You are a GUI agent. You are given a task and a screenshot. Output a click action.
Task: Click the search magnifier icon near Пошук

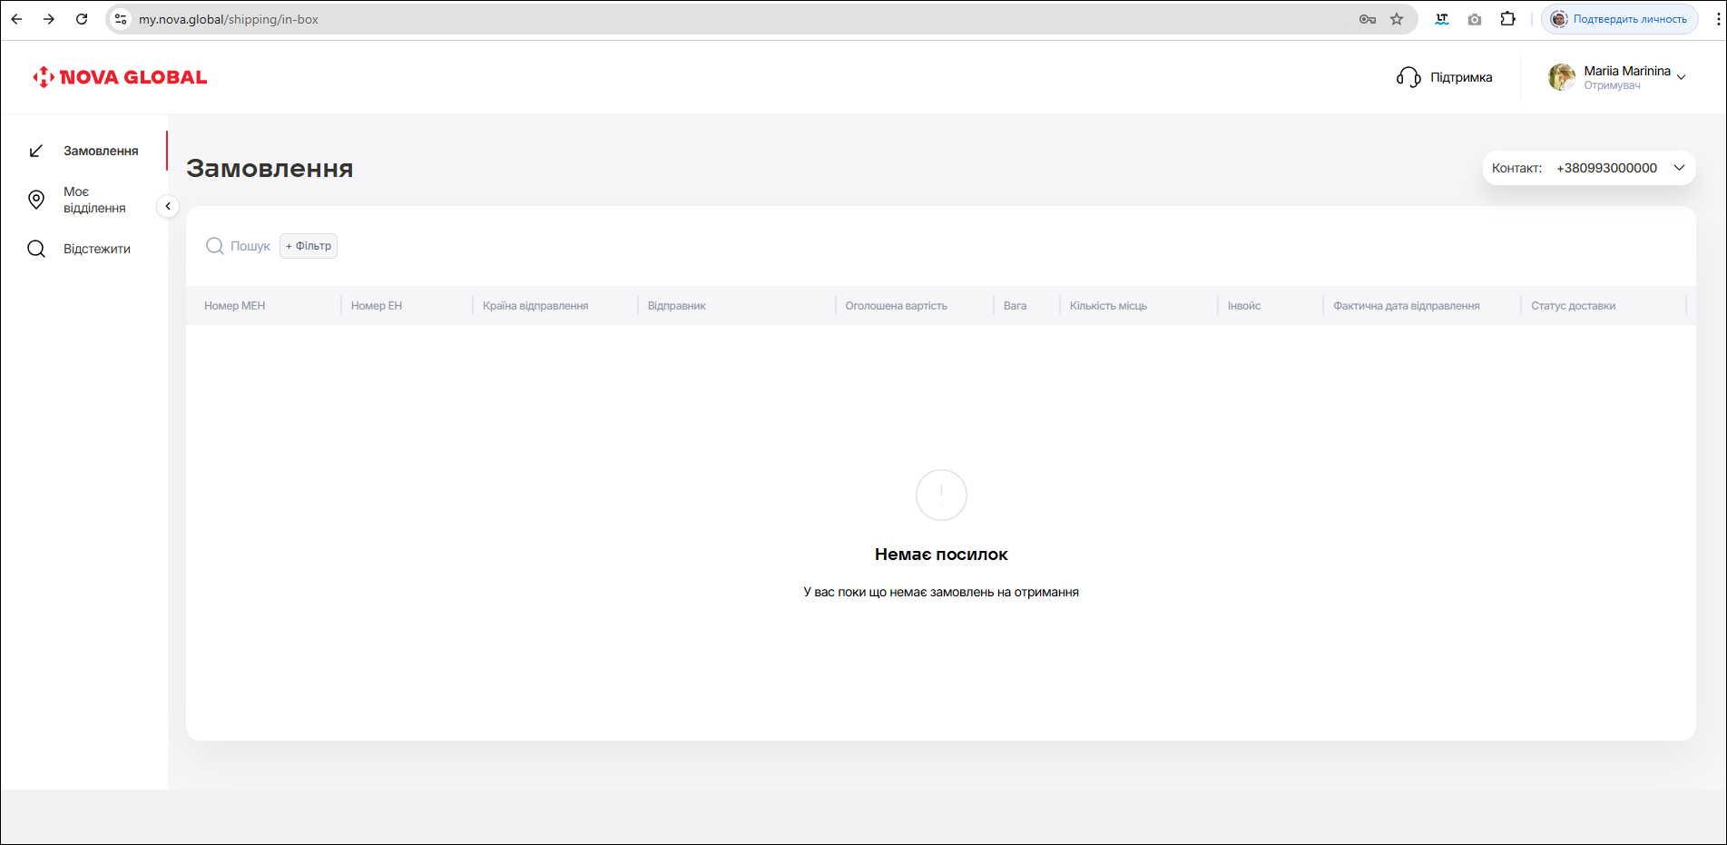click(x=215, y=246)
